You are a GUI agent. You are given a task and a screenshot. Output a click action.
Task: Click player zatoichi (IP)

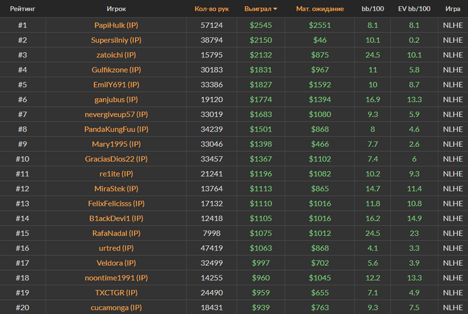[x=116, y=55]
